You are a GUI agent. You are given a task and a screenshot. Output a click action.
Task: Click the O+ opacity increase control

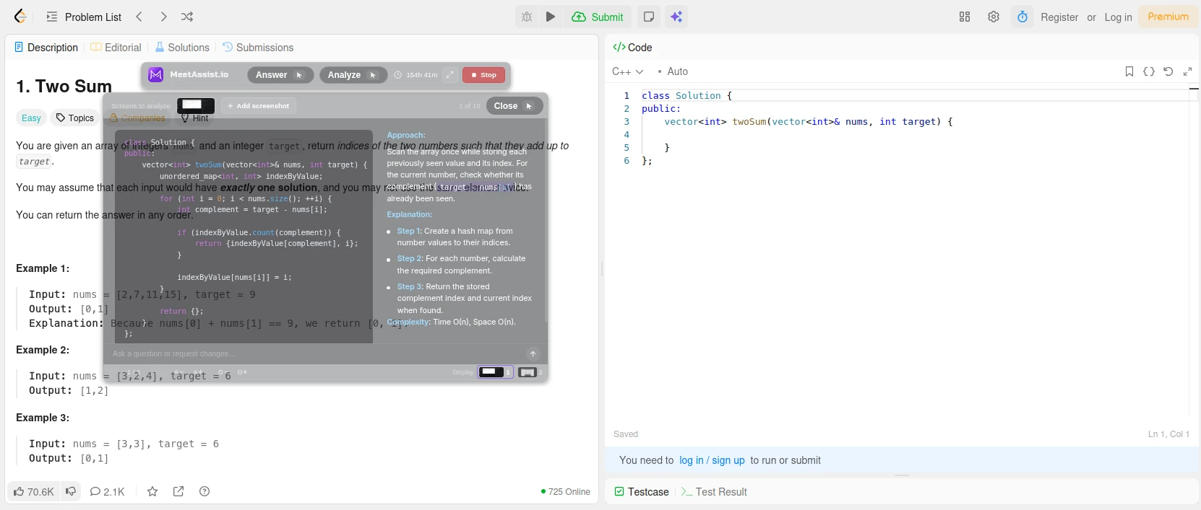242,372
